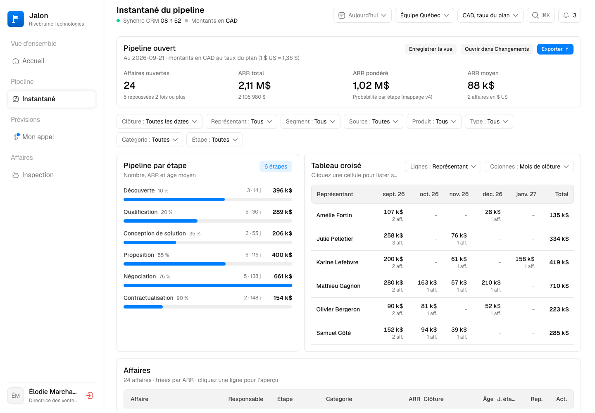Expand the Source filter dropdown
This screenshot has height=413, width=595.
(x=374, y=121)
